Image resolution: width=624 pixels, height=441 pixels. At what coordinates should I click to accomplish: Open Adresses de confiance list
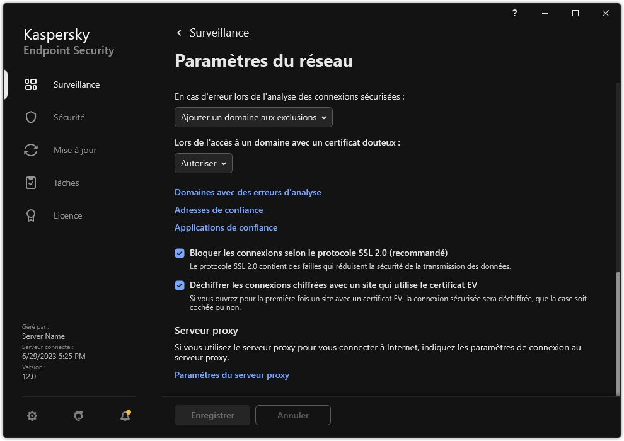[219, 210]
